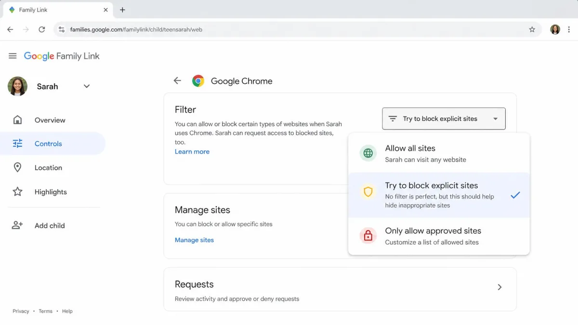This screenshot has width=578, height=325.
Task: Click the red lock icon
Action: point(368,235)
